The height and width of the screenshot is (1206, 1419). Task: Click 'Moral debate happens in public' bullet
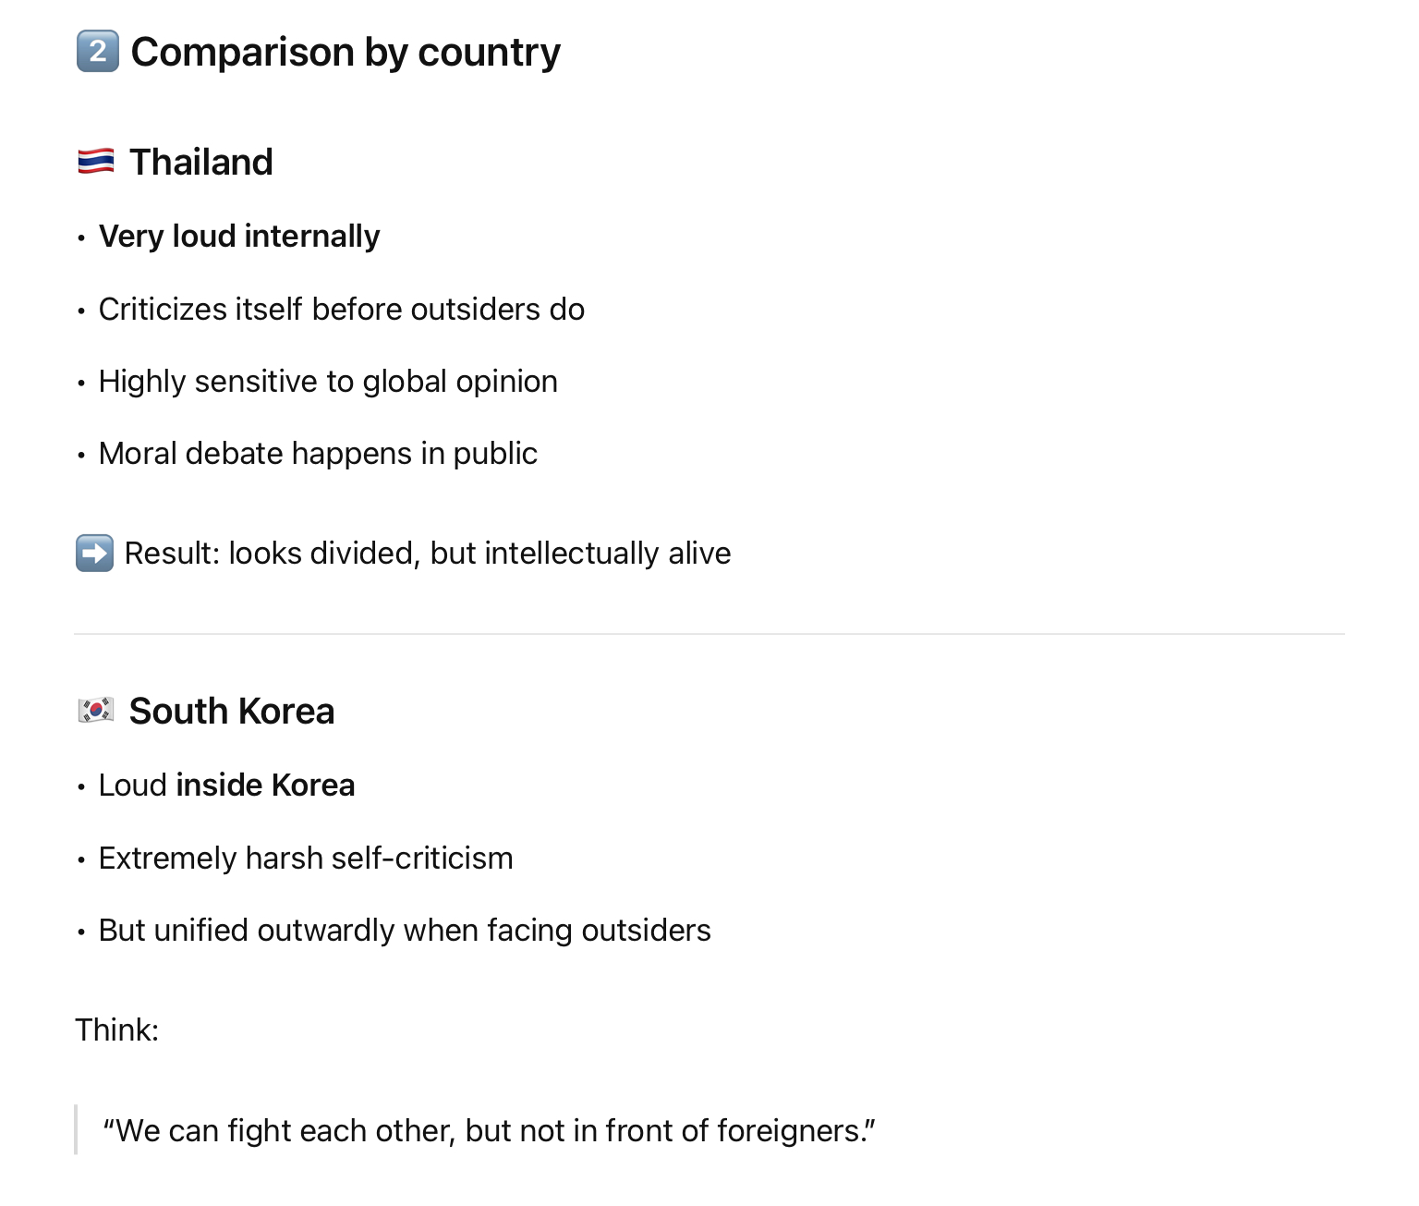[318, 454]
